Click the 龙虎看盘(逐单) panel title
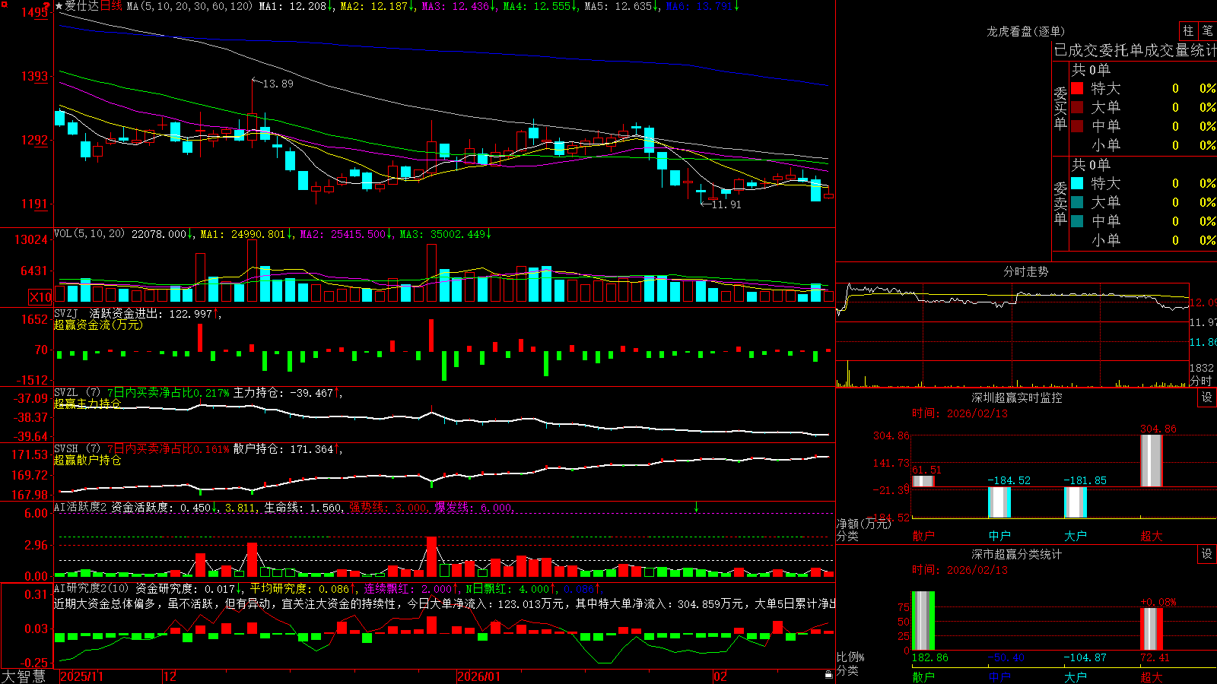Image resolution: width=1217 pixels, height=684 pixels. click(1026, 31)
